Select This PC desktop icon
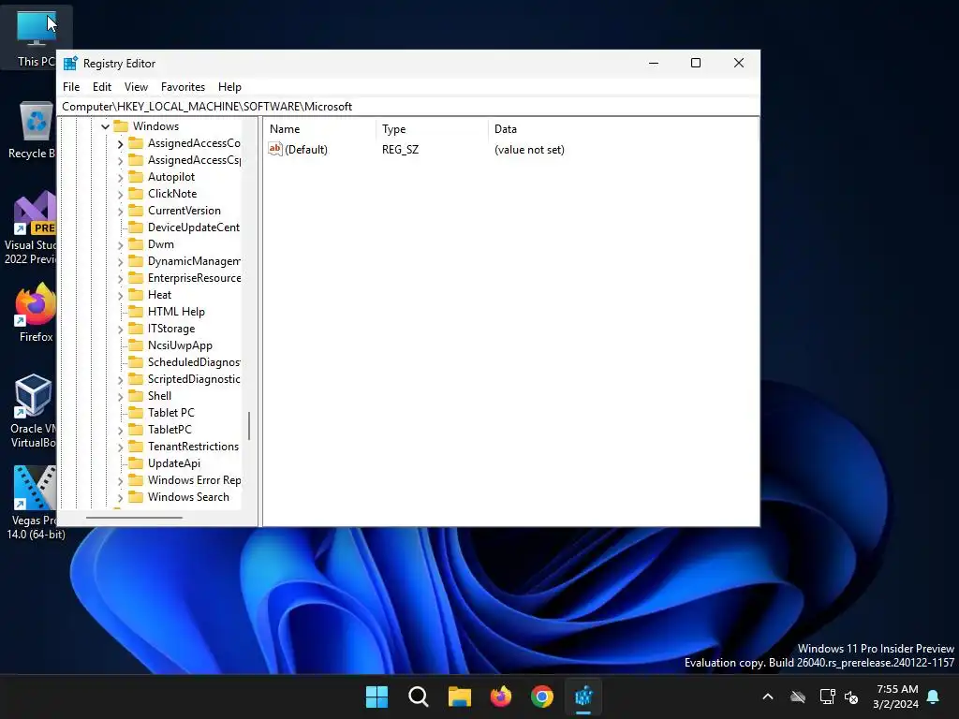The height and width of the screenshot is (719, 959). (x=36, y=37)
